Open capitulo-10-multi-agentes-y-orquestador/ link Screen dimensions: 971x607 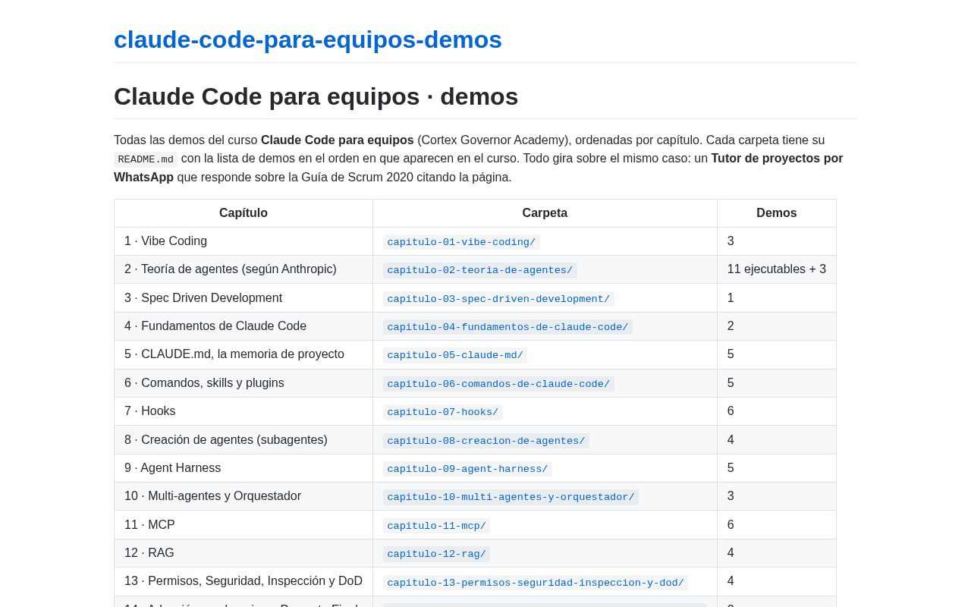coord(511,497)
